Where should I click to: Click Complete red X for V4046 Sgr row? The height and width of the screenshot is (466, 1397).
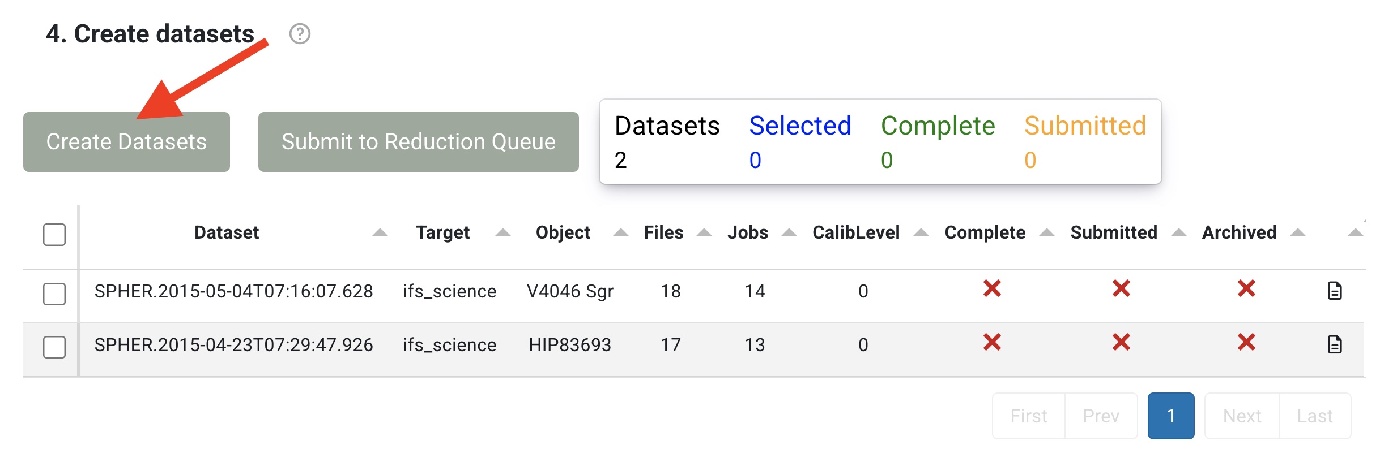tap(992, 288)
